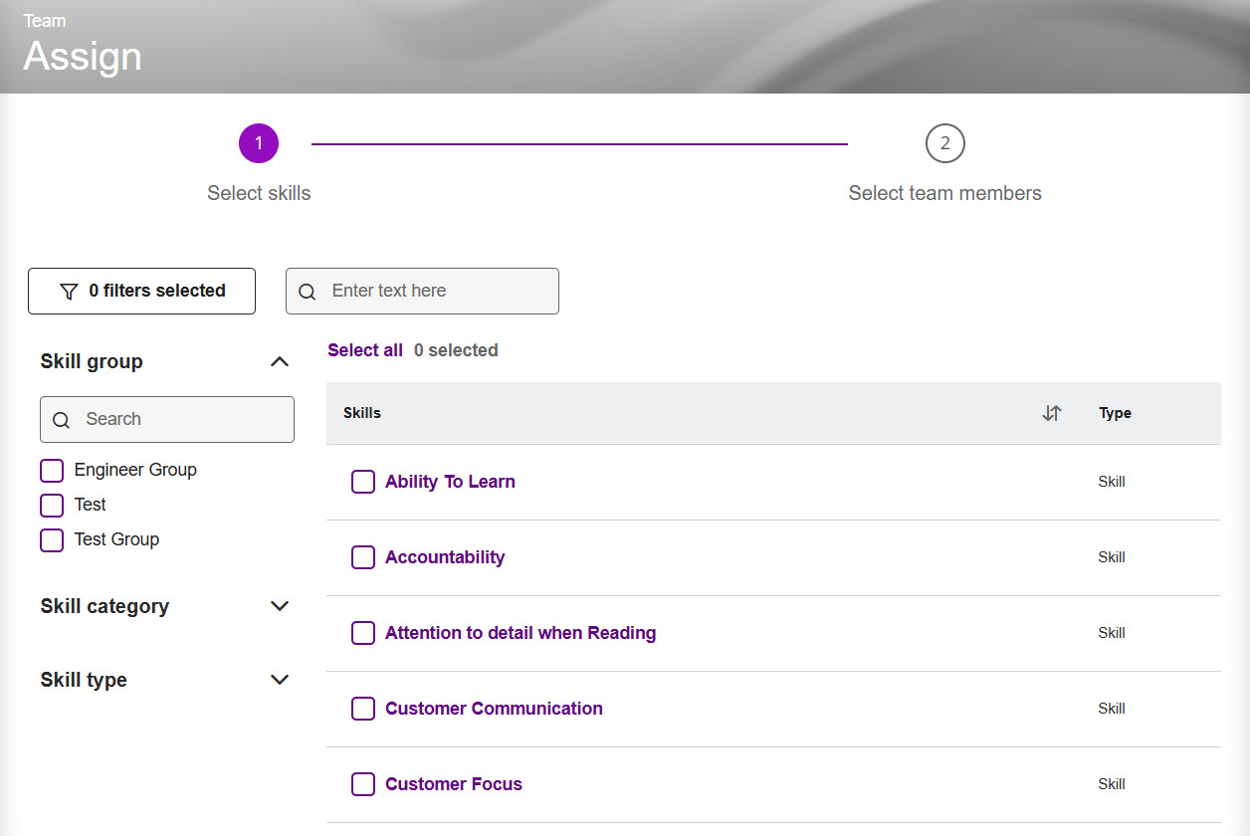Viewport: 1250px width, 836px height.
Task: Check the Ability To Learn skill
Action: 363,481
